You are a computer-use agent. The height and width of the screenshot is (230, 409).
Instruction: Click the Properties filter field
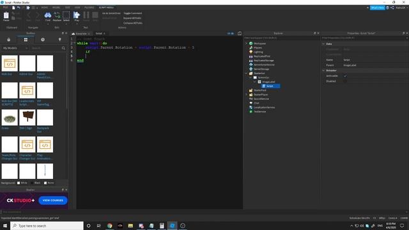(x=364, y=38)
